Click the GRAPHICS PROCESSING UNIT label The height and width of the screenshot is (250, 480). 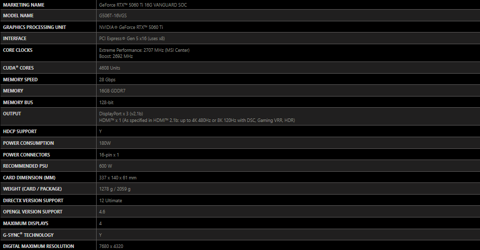coord(34,27)
